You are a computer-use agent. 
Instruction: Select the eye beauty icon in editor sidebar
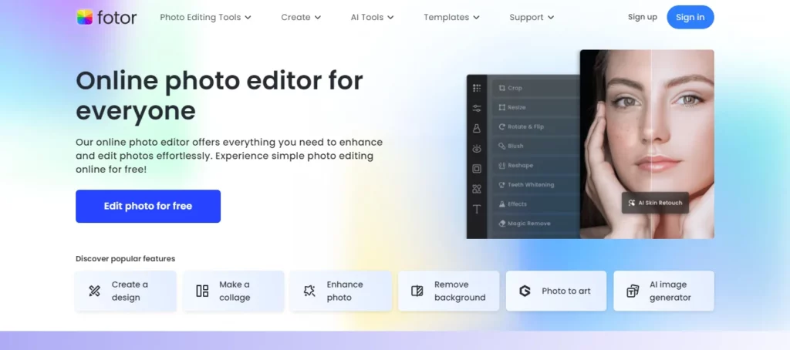coord(477,149)
